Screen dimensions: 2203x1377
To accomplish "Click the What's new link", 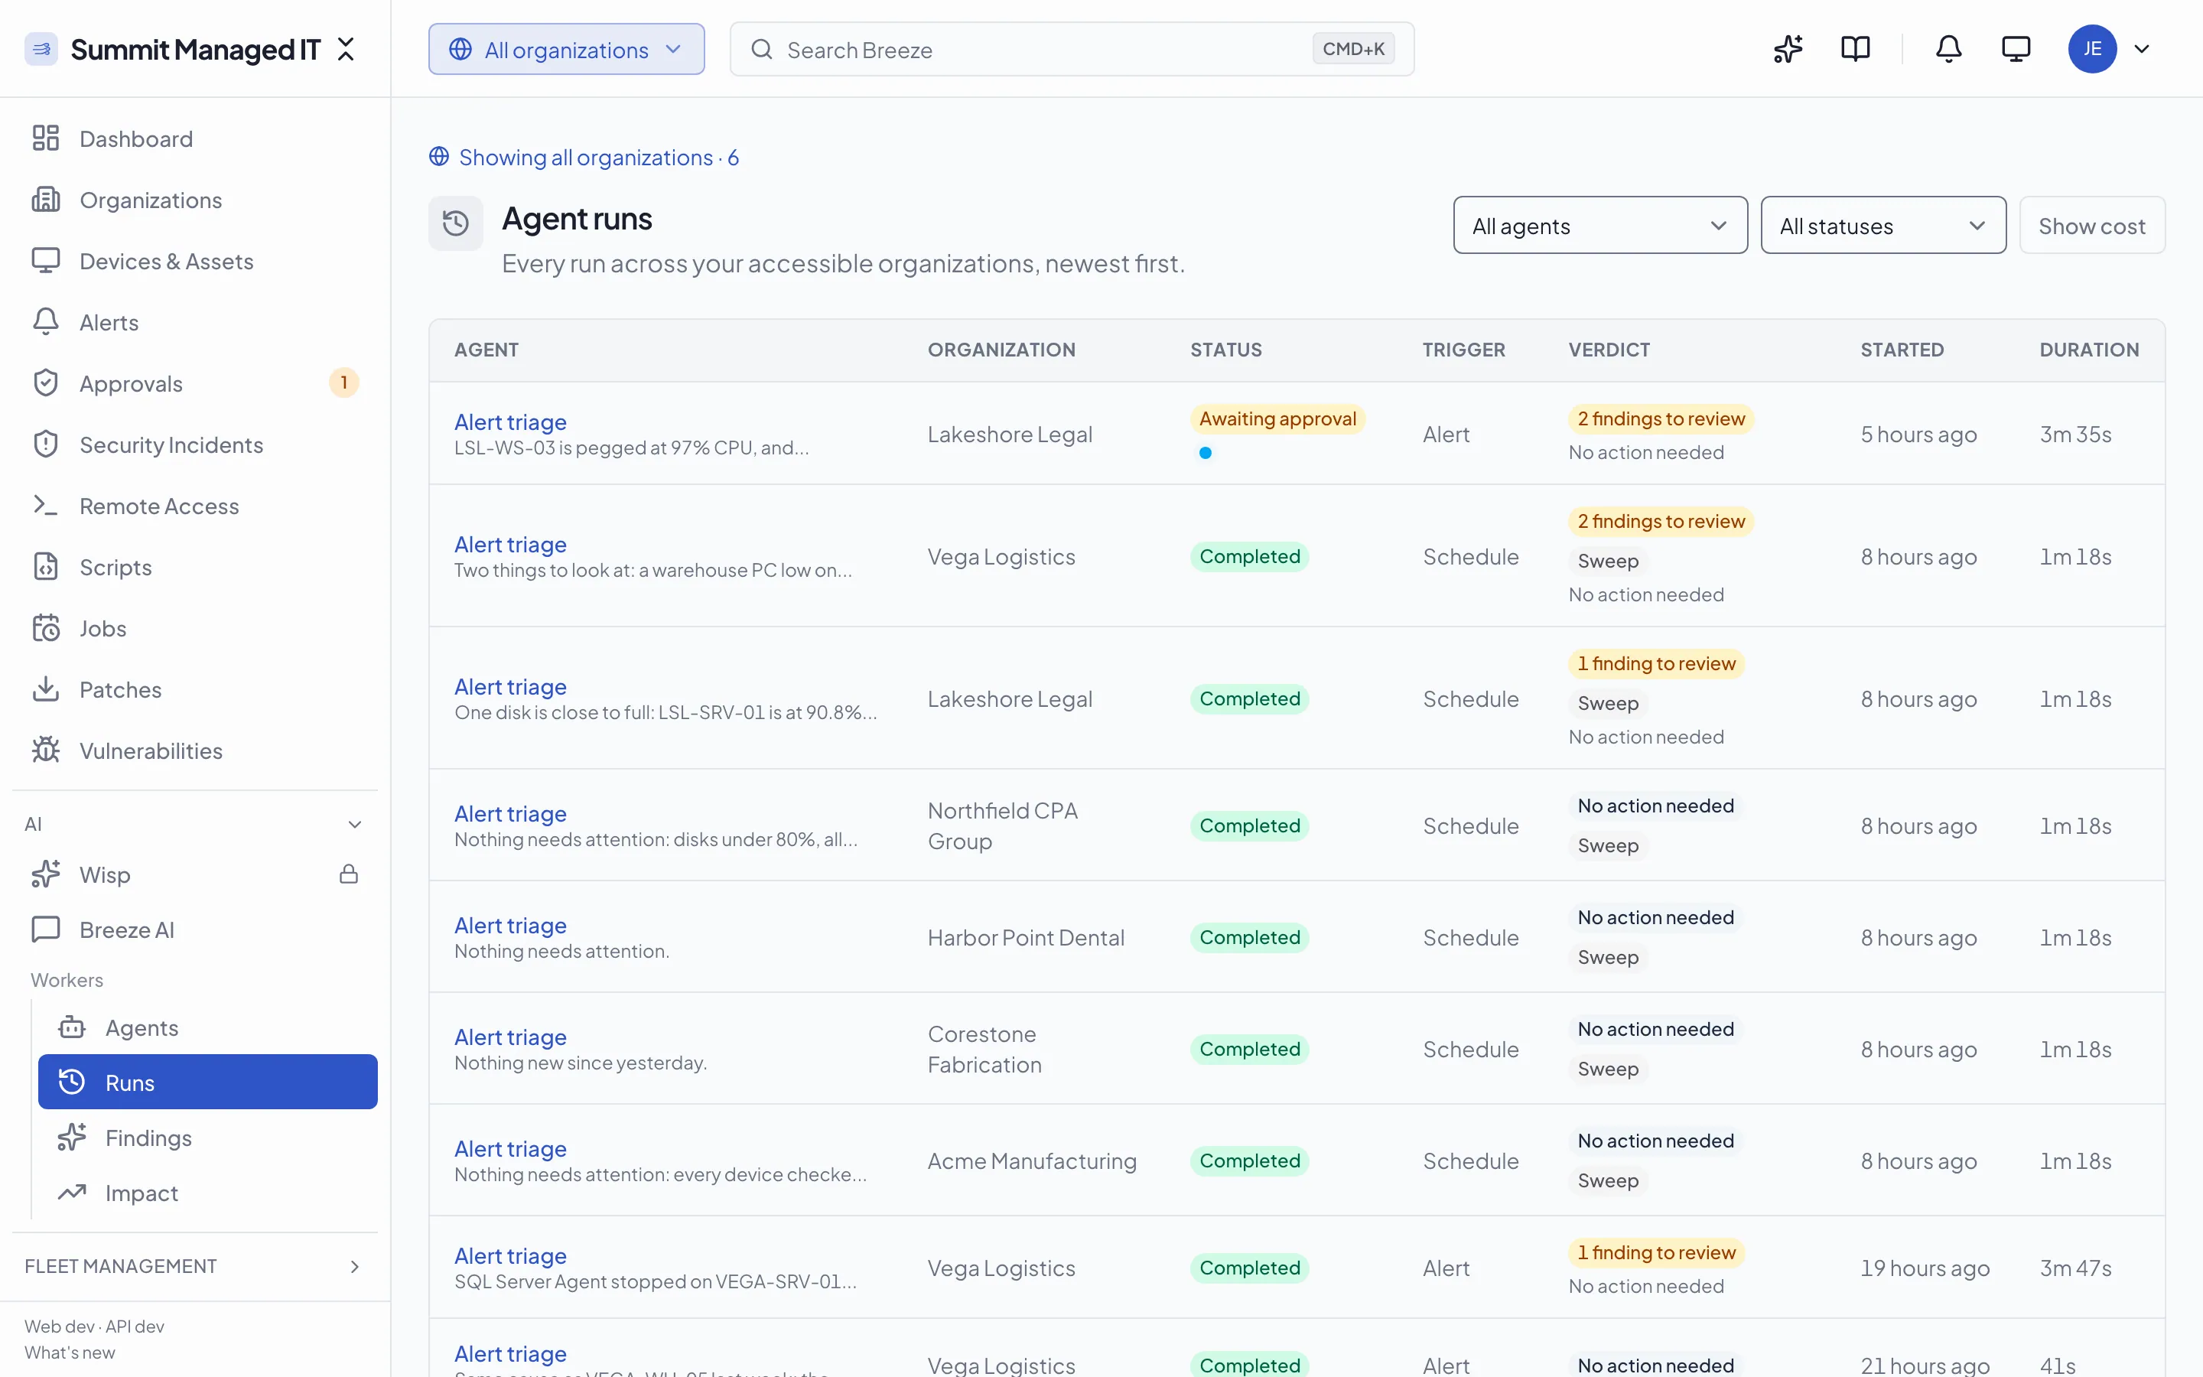I will click(x=70, y=1353).
